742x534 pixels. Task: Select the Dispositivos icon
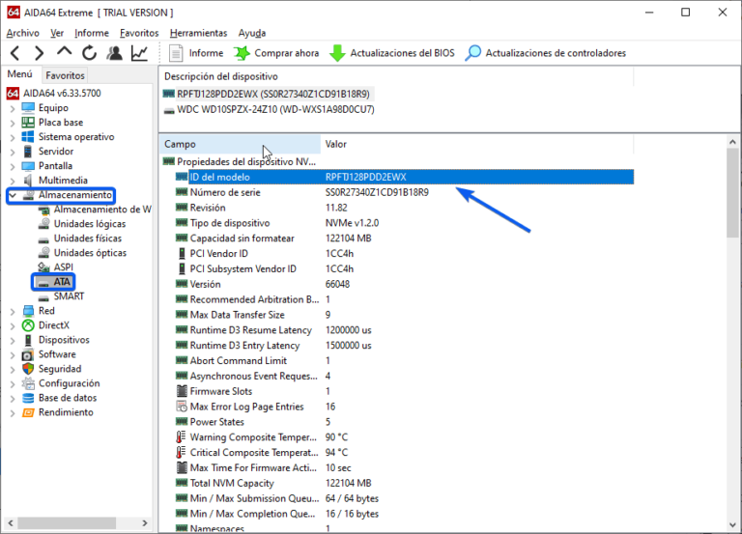coord(28,340)
